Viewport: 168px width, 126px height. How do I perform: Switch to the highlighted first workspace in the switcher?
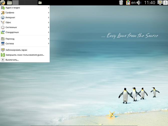[x=16, y=3]
